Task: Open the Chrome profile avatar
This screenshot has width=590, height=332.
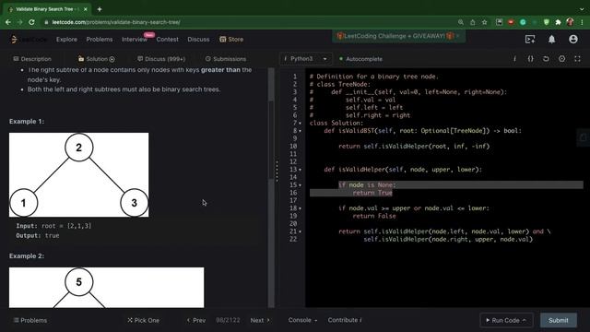Action: click(x=570, y=22)
